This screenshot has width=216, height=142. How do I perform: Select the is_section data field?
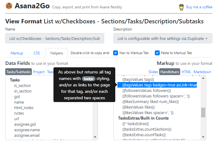(23, 86)
